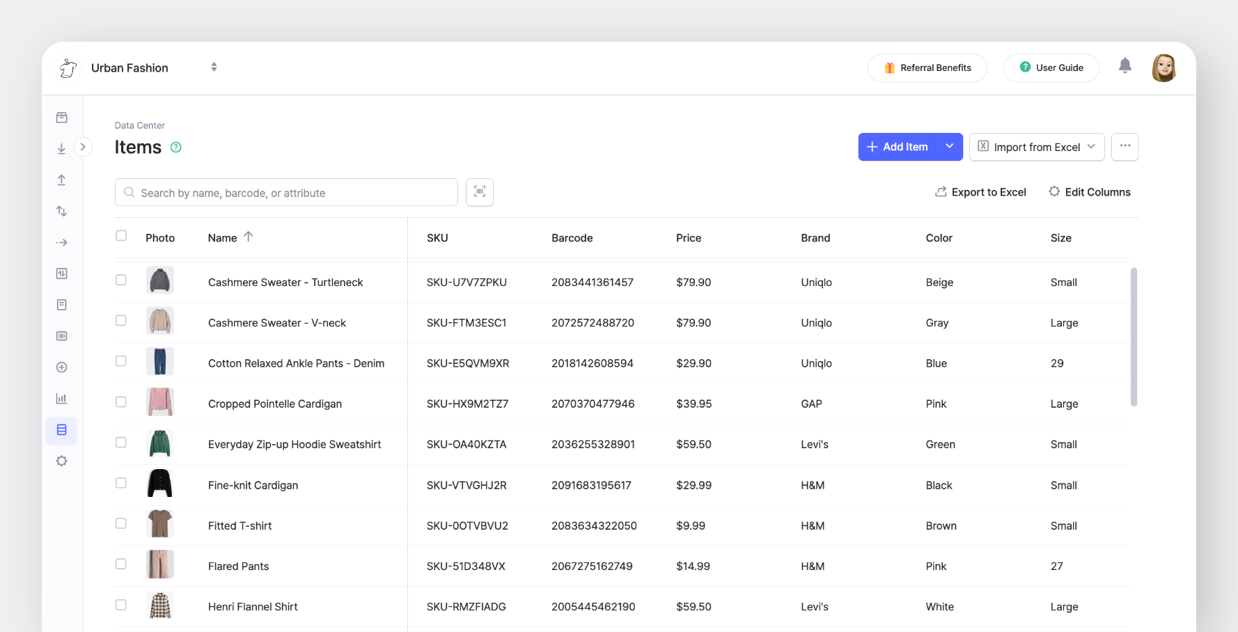This screenshot has width=1238, height=632.
Task: Open the user profile avatar
Action: click(x=1163, y=68)
